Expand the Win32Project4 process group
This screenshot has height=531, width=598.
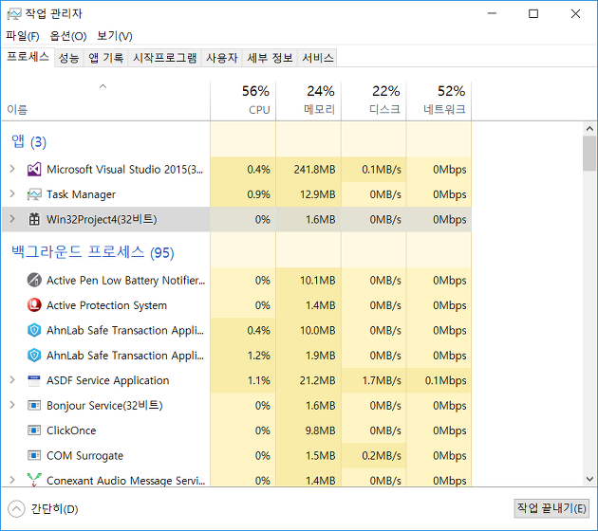pyautogui.click(x=12, y=219)
